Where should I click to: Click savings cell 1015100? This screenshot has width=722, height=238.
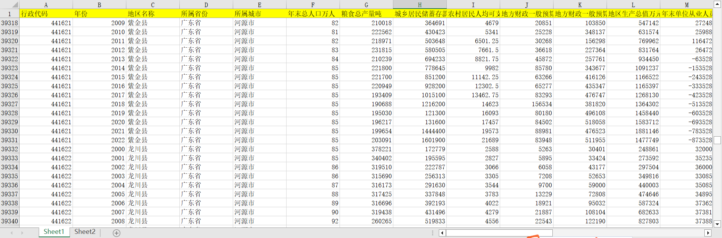pos(420,95)
